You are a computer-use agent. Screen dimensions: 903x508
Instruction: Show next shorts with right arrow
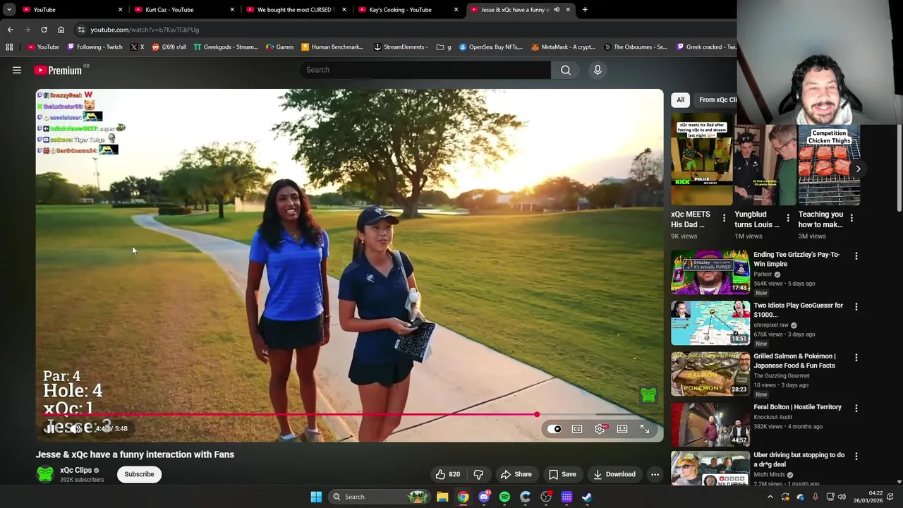858,169
